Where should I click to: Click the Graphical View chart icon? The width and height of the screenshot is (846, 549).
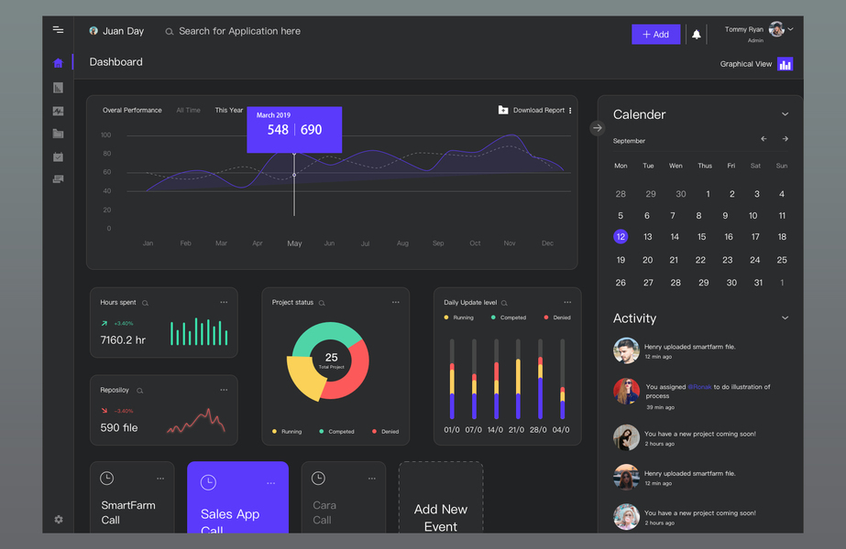(x=785, y=64)
